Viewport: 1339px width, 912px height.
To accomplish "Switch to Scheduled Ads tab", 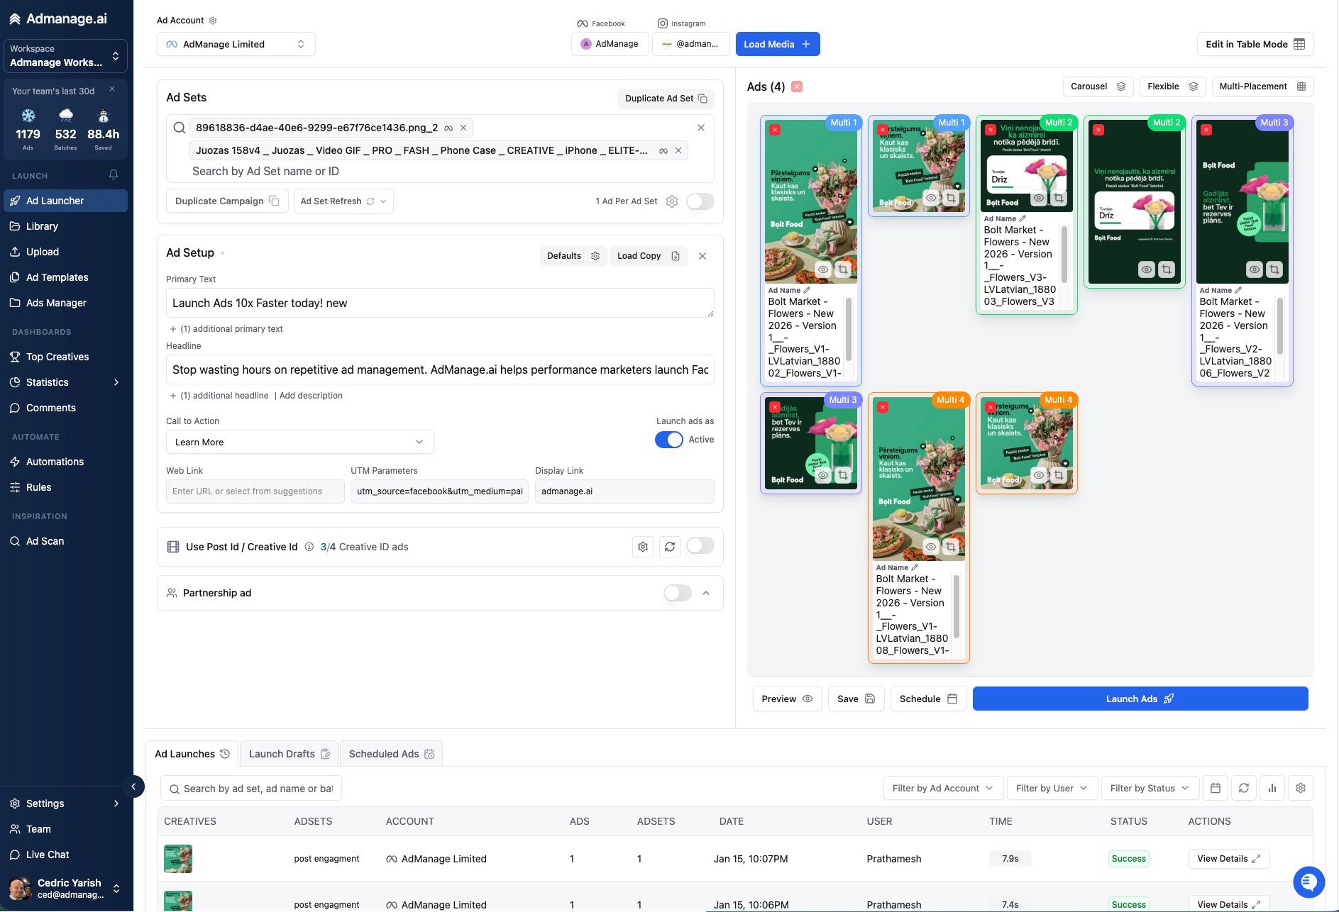I will (391, 754).
